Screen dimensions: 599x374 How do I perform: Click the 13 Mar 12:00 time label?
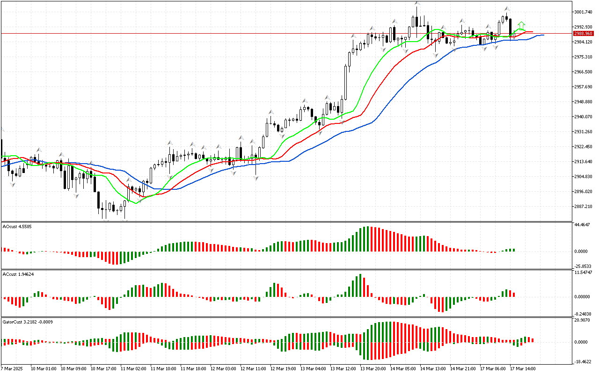click(x=343, y=368)
